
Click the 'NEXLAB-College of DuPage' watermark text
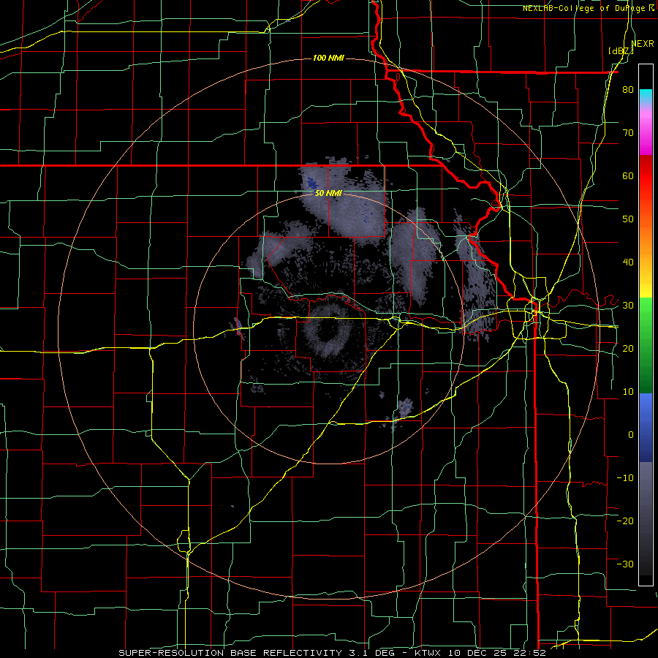coord(586,8)
